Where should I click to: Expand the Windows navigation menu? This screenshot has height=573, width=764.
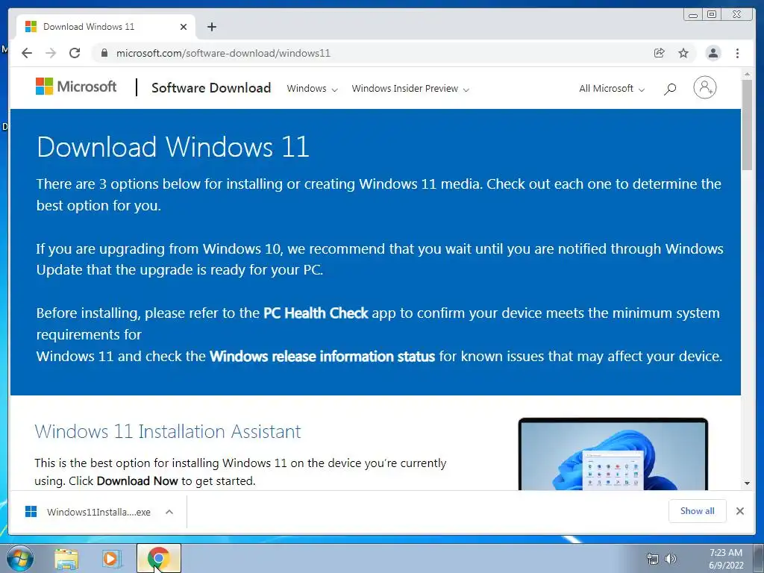click(x=312, y=89)
